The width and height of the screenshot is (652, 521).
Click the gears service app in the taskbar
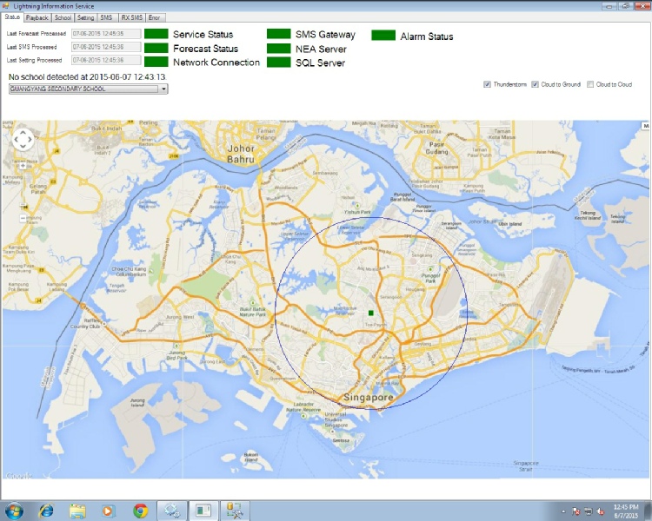[172, 511]
